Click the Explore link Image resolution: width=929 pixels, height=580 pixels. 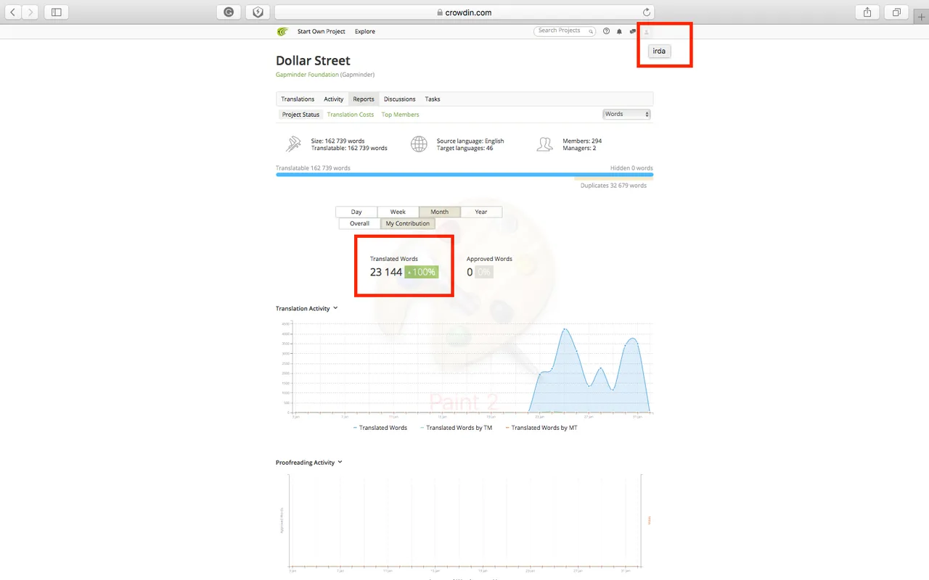(x=365, y=32)
